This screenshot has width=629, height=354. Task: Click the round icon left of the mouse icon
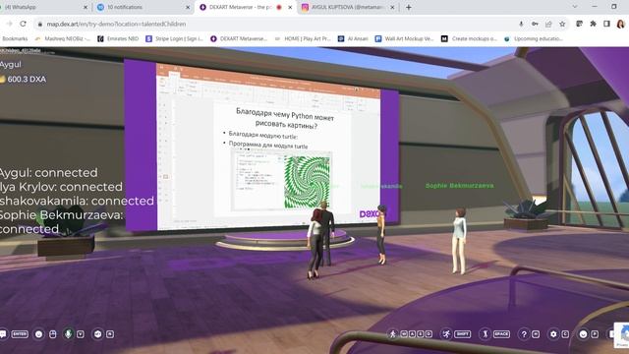tap(39, 334)
